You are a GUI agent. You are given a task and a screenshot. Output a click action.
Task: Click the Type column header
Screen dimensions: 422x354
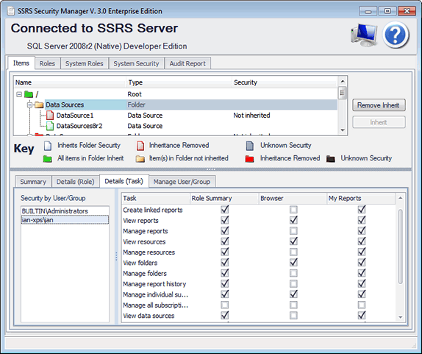[179, 82]
